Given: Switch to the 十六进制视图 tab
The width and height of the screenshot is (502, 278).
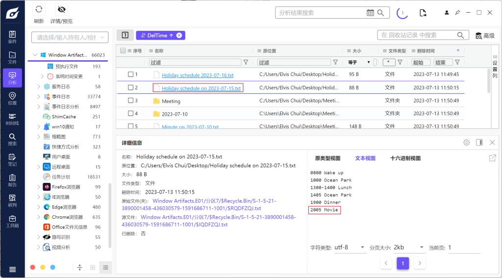Looking at the screenshot, I should (x=405, y=158).
